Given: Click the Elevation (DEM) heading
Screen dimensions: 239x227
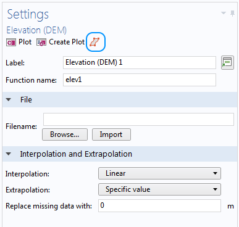Looking at the screenshot, I should click(36, 30).
